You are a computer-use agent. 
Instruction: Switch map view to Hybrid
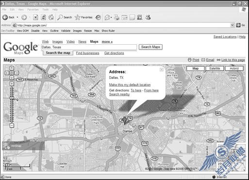point(234,69)
